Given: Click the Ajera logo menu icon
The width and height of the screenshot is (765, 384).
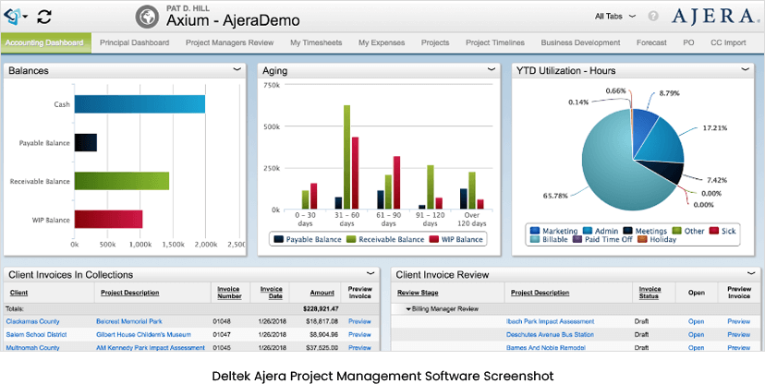Looking at the screenshot, I should point(12,17).
